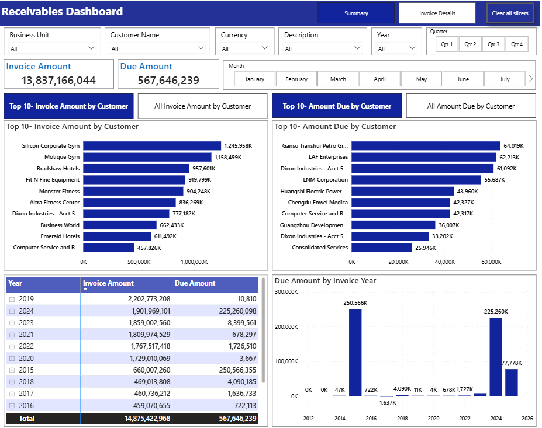
Task: Select LNM Corporation bar
Action: [416, 179]
